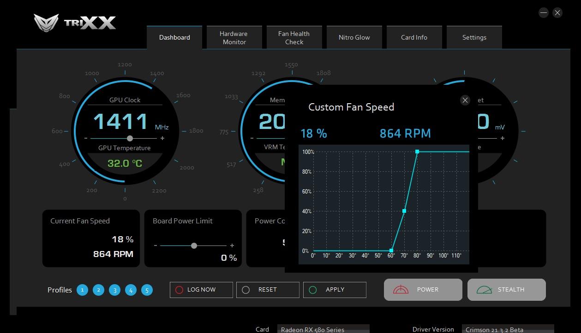The width and height of the screenshot is (581, 333).
Task: Select the fan curve point at 60°
Action: pos(391,251)
